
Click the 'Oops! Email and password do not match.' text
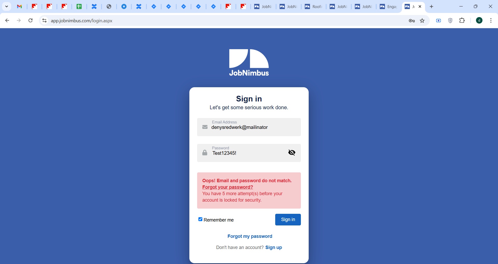coord(247,181)
